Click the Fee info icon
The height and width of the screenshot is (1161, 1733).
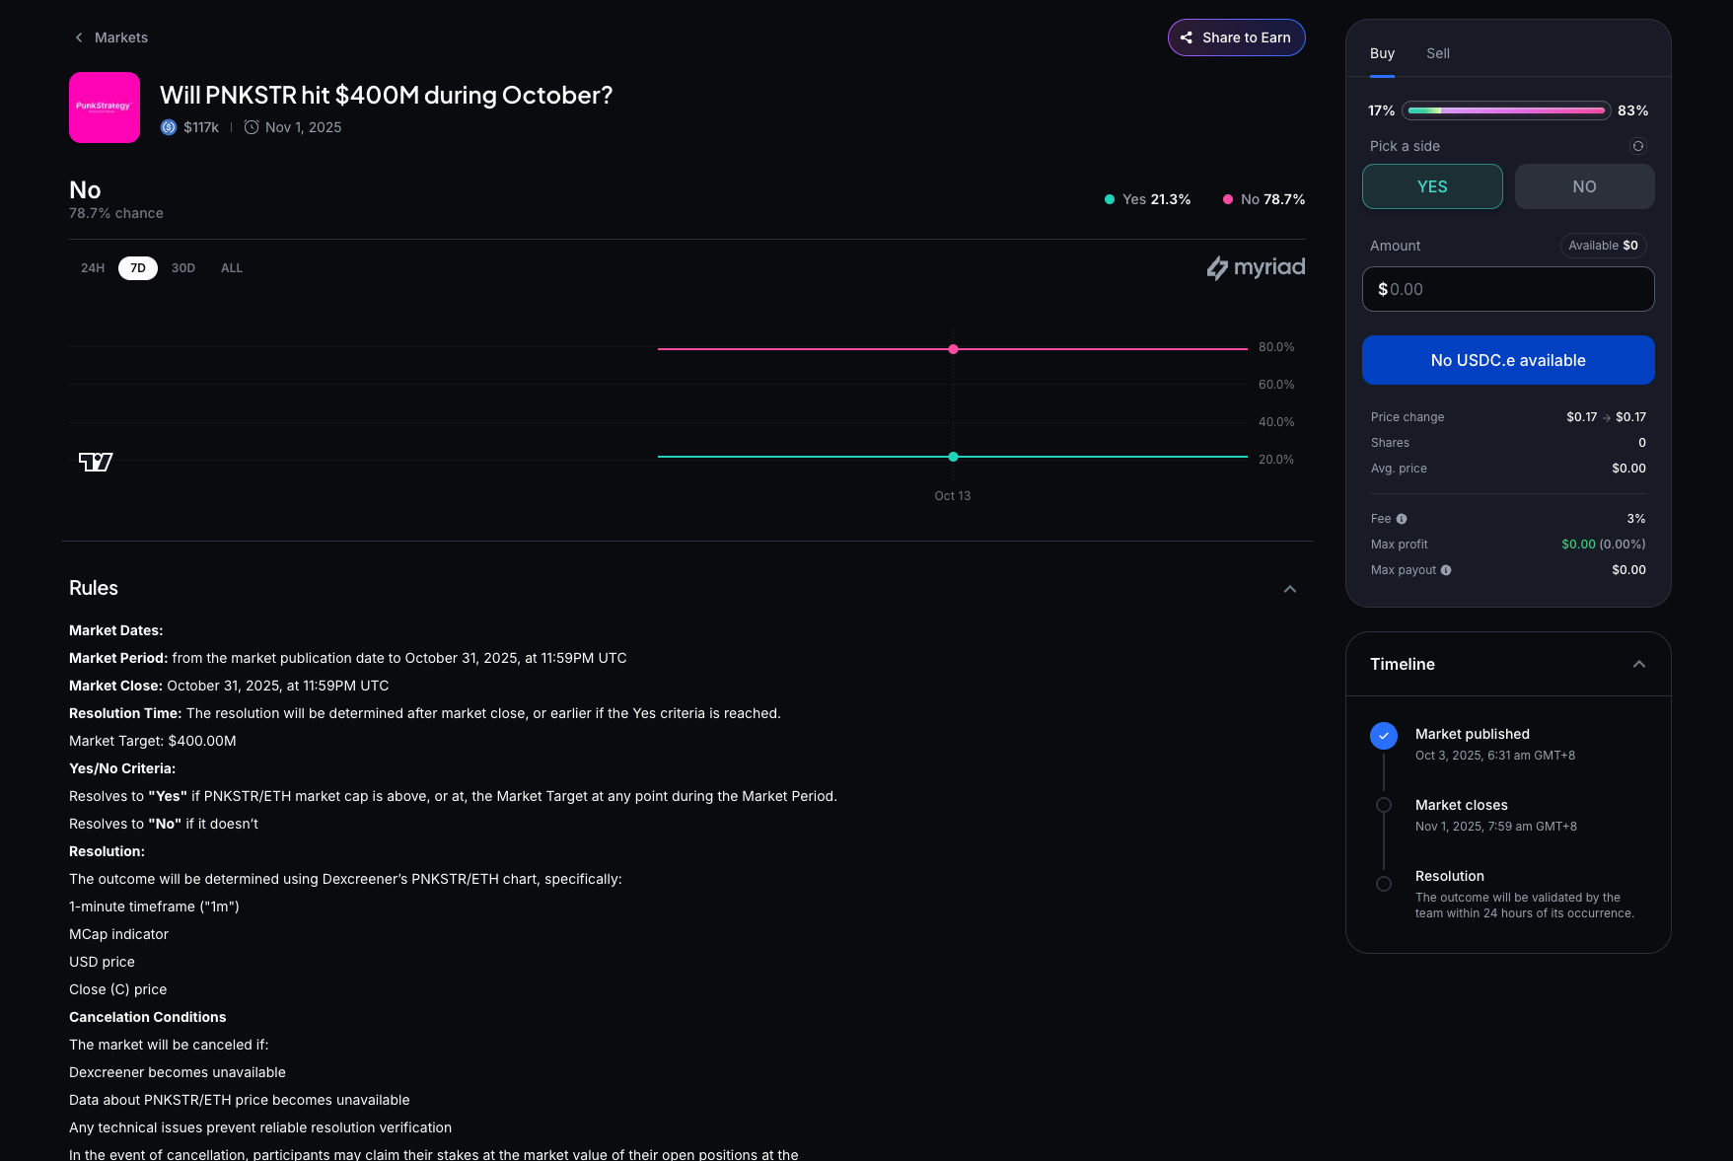coord(1402,519)
